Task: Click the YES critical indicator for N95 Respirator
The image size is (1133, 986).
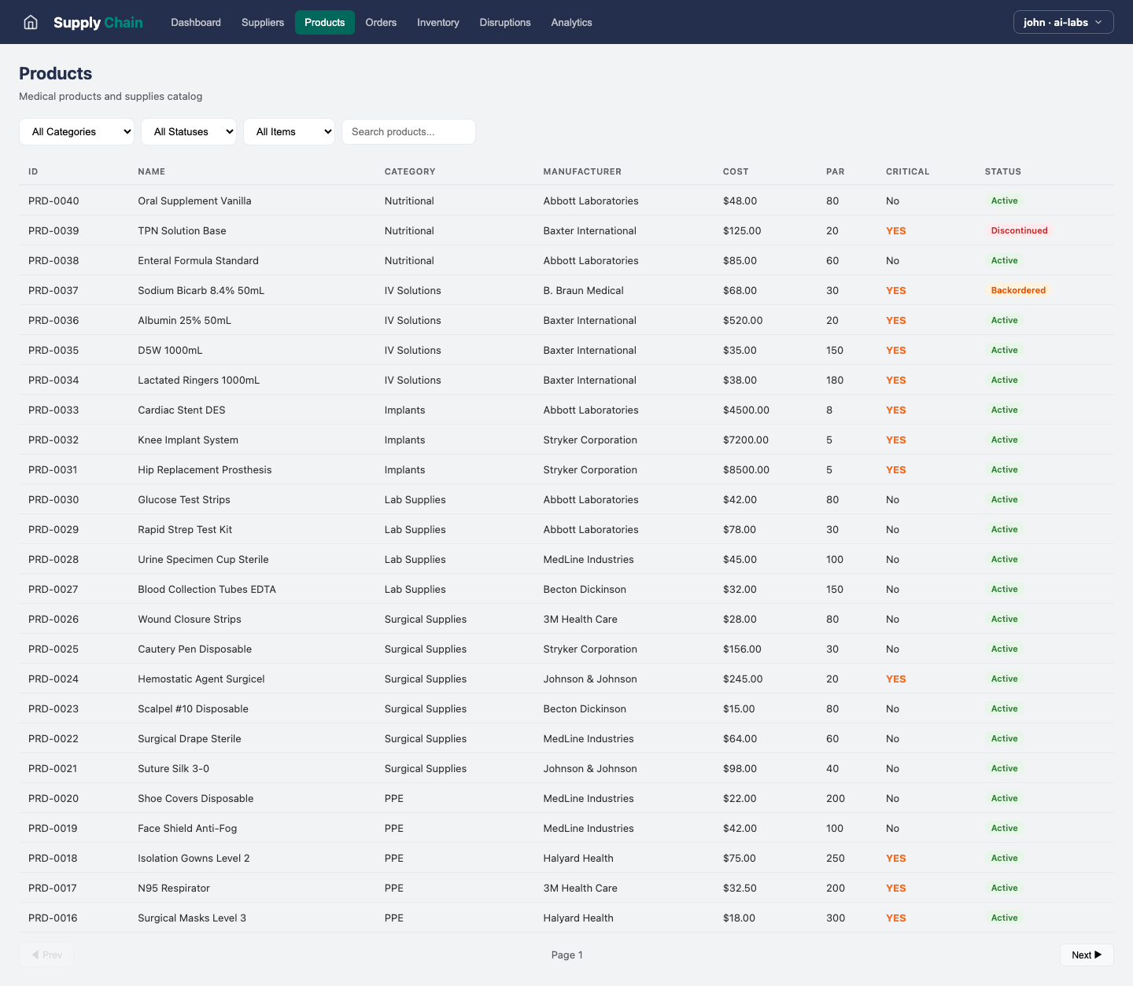Action: [895, 888]
